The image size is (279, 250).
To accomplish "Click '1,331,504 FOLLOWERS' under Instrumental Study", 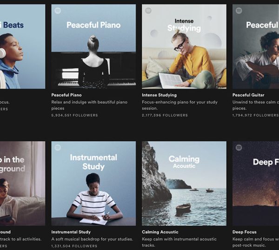I will 74,246.
